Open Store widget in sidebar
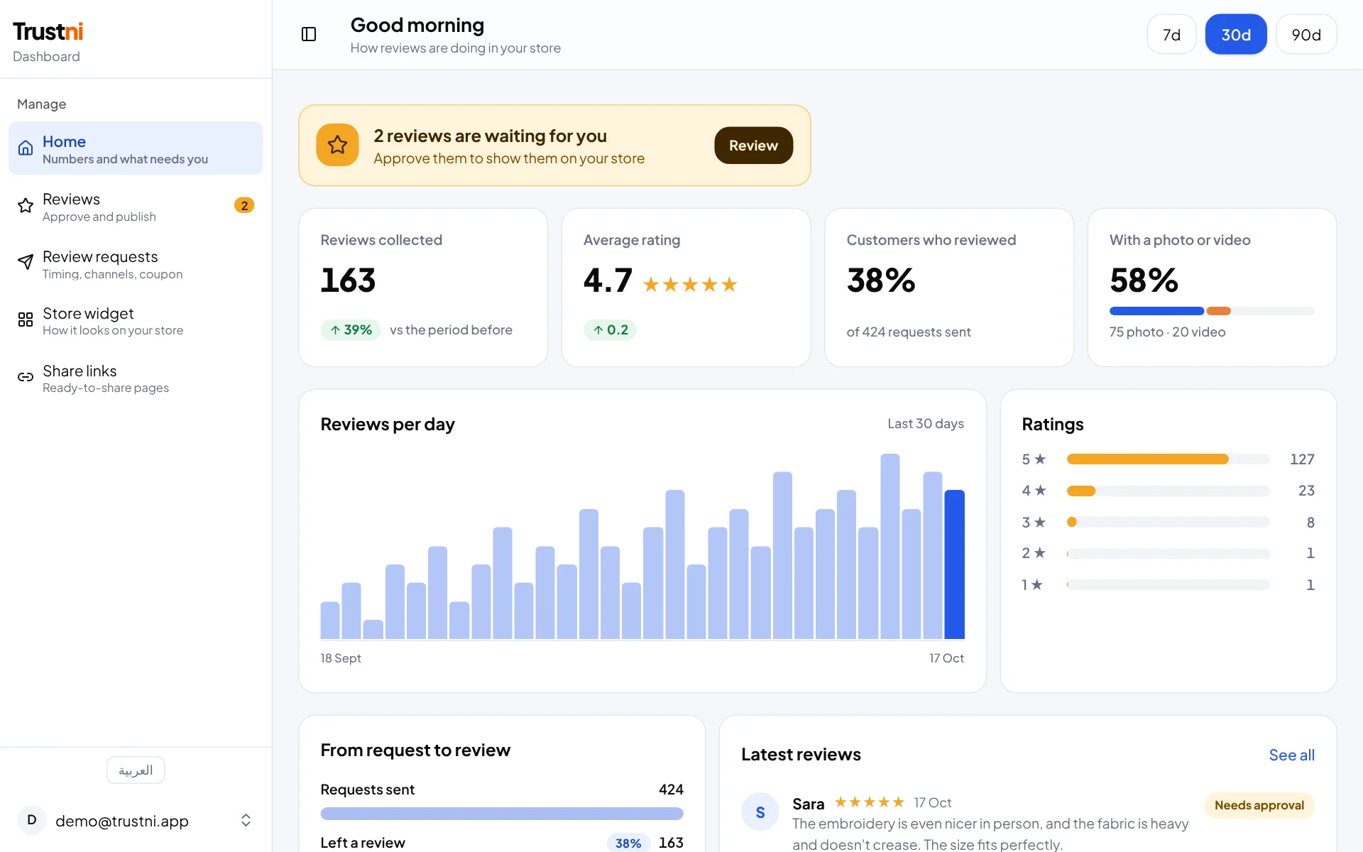The image size is (1363, 852). pyautogui.click(x=136, y=319)
